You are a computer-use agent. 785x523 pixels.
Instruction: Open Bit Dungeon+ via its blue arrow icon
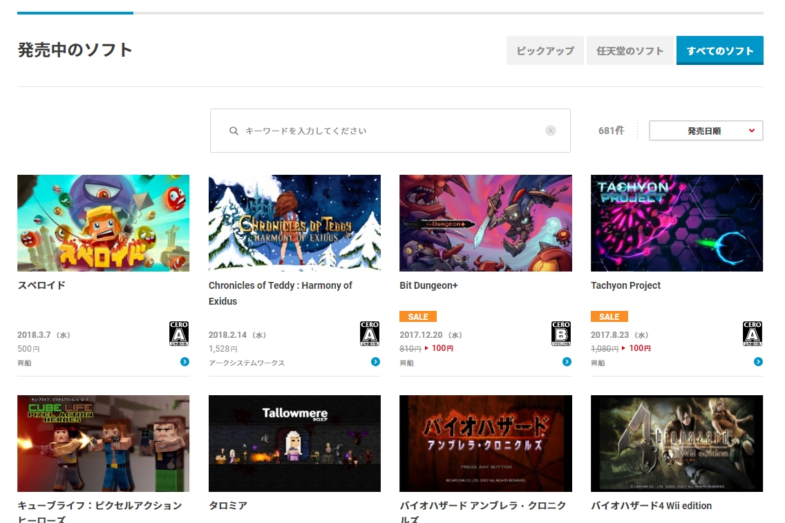tap(567, 361)
